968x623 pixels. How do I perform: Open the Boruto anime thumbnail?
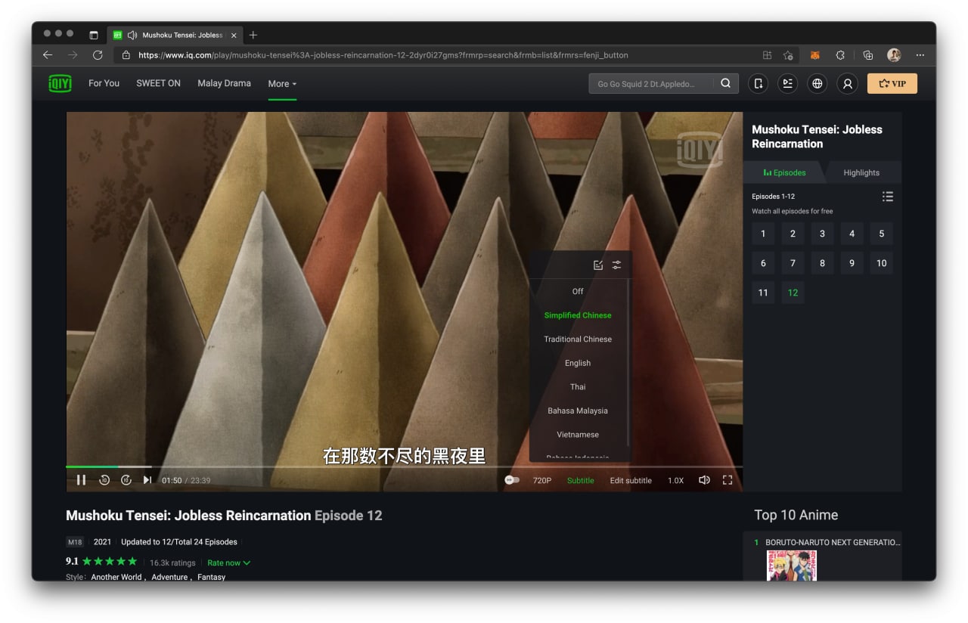(792, 566)
